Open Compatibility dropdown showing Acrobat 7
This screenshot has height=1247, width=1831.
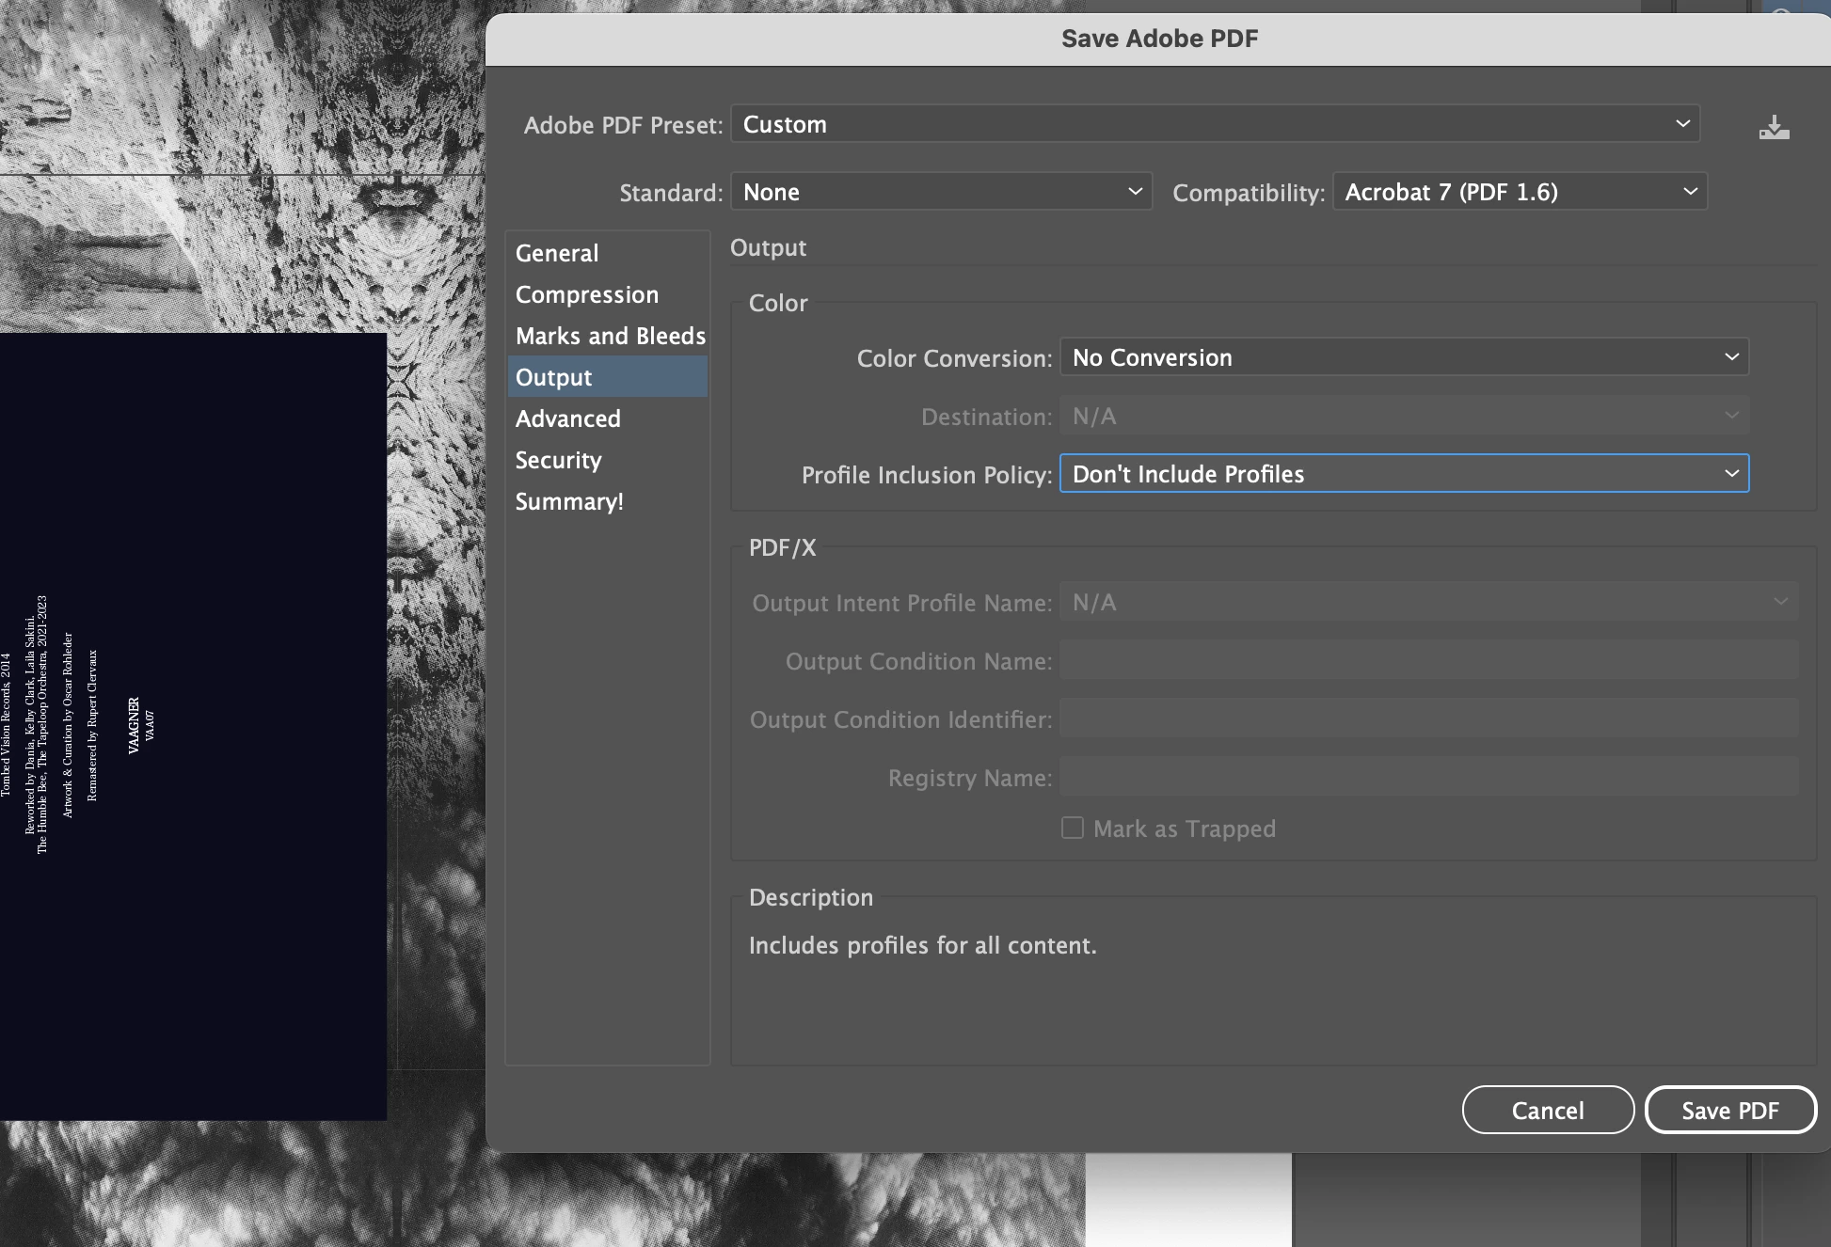[1520, 192]
